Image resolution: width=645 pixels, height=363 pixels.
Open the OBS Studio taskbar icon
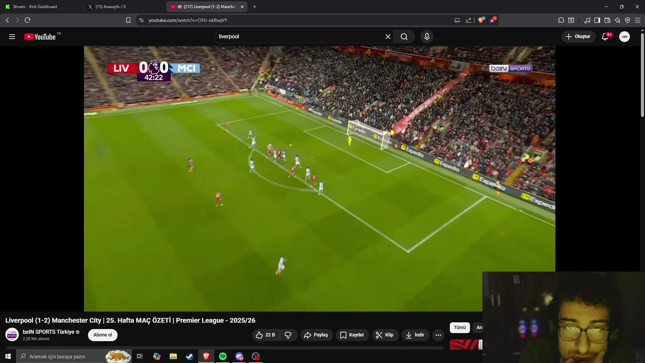tap(255, 356)
